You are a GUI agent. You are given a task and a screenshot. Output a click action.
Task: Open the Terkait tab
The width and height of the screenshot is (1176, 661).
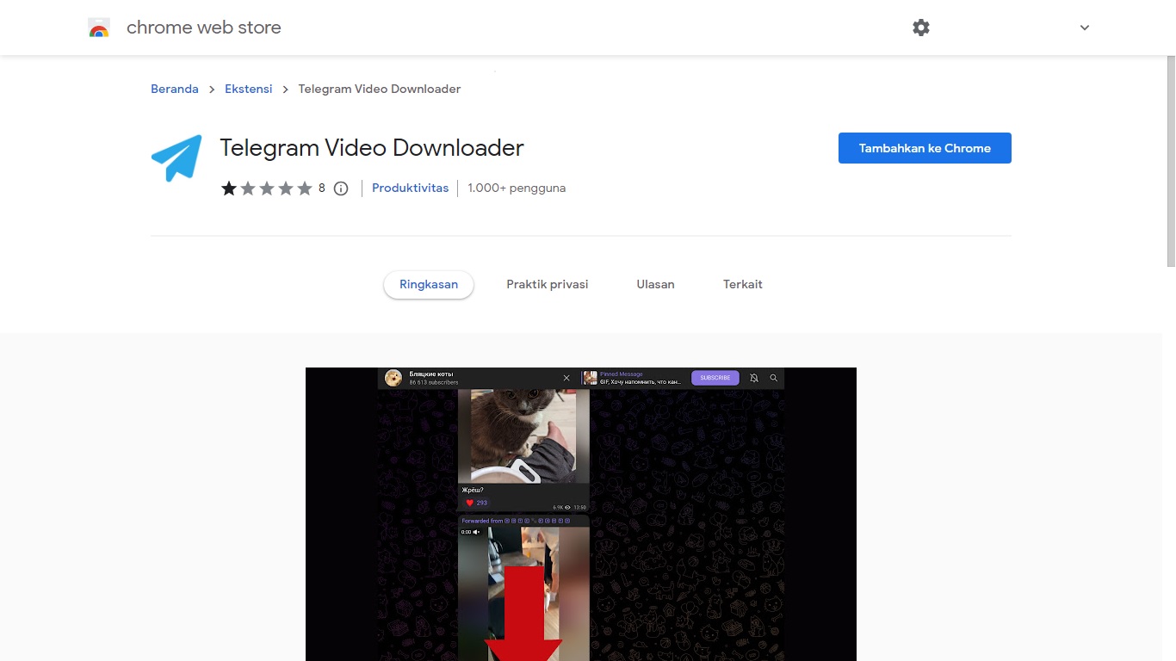[x=743, y=284]
